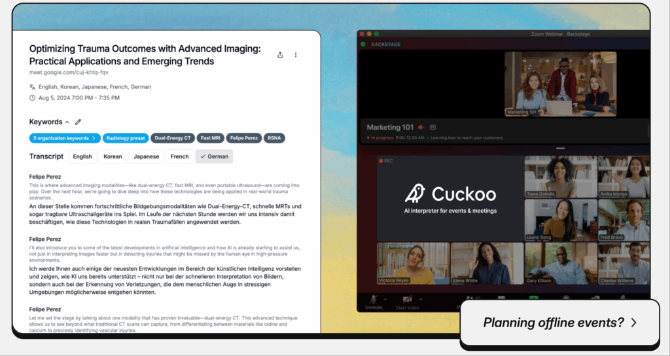Click the red speaker icon beside Marketing 101
Image resolution: width=670 pixels, height=356 pixels.
point(421,128)
